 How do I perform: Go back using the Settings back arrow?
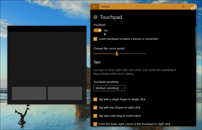click(95, 6)
